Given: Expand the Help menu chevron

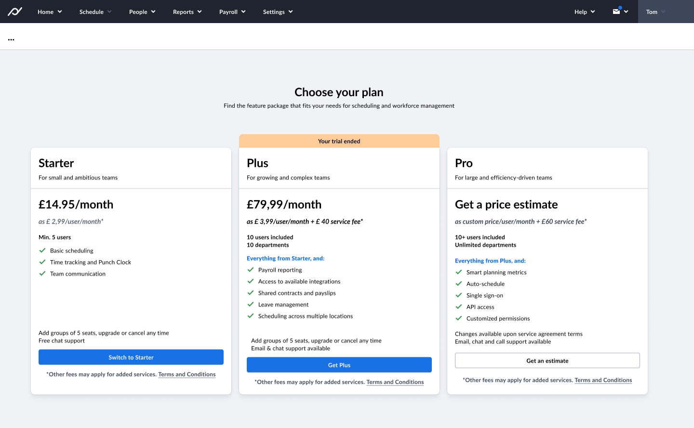Looking at the screenshot, I should (593, 12).
